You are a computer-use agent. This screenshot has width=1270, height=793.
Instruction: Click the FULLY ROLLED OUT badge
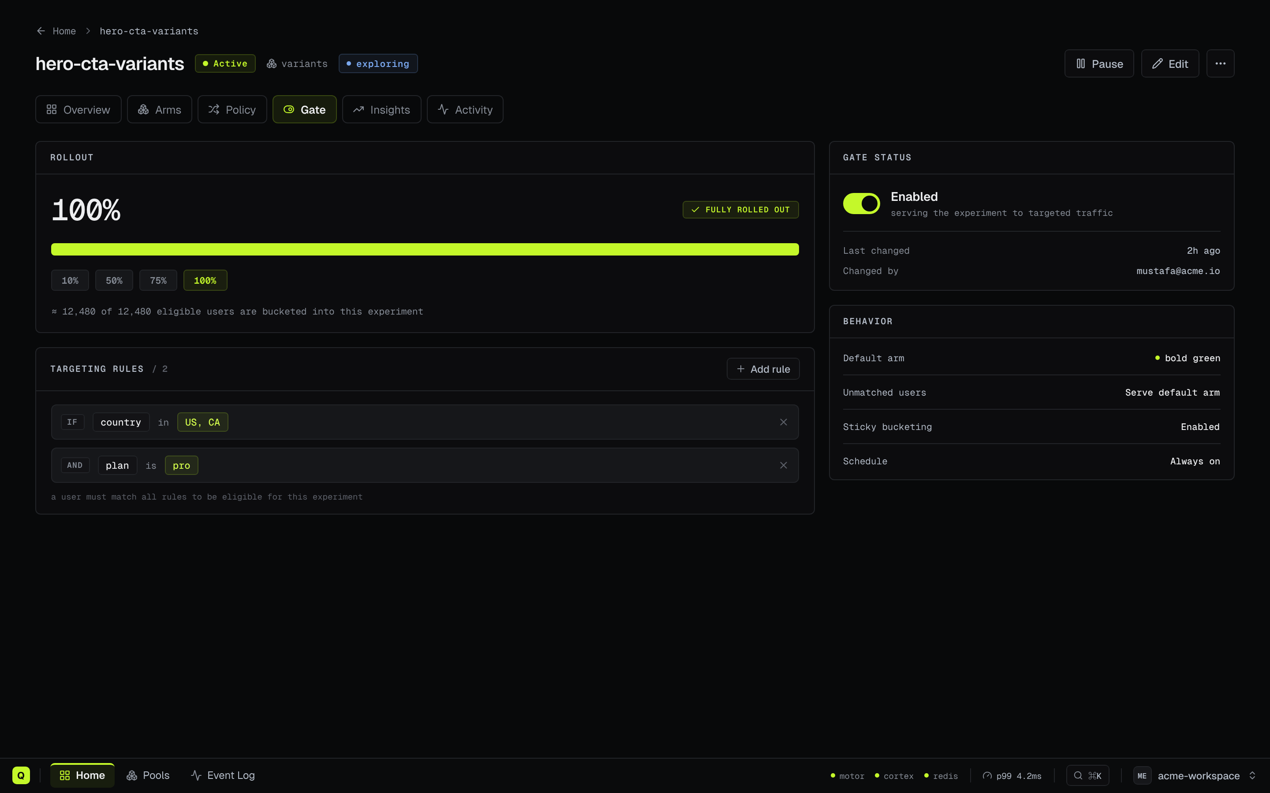(740, 209)
